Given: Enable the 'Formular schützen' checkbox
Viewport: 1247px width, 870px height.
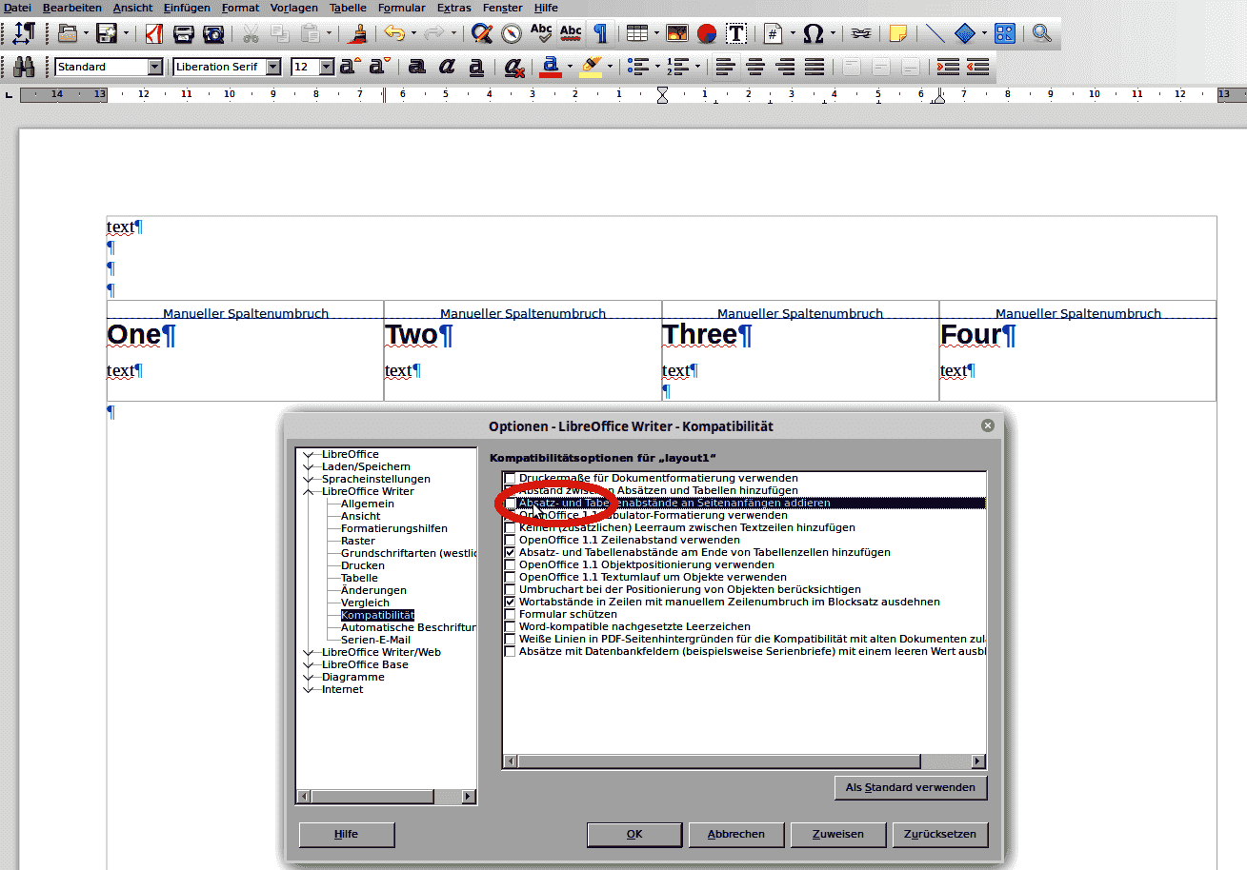Looking at the screenshot, I should (511, 614).
